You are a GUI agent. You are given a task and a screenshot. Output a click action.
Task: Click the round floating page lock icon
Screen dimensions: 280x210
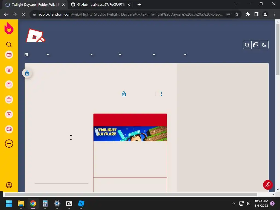point(27,73)
